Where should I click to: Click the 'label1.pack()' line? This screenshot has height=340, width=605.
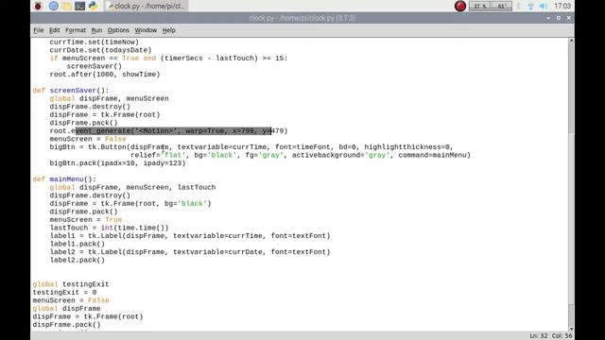pyautogui.click(x=78, y=244)
